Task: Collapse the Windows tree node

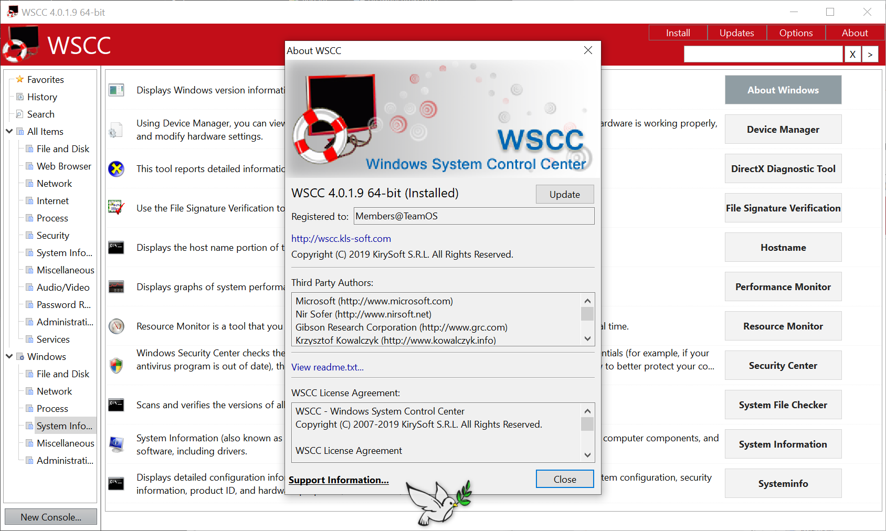Action: tap(9, 356)
